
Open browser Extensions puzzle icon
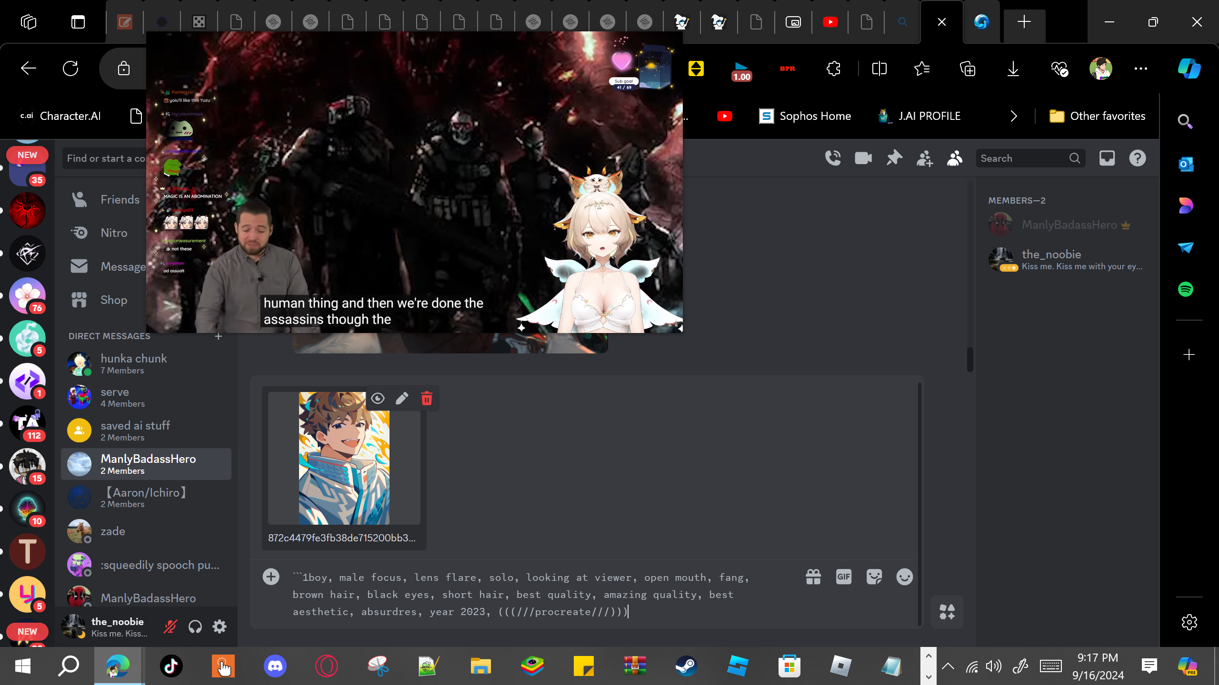pyautogui.click(x=834, y=68)
